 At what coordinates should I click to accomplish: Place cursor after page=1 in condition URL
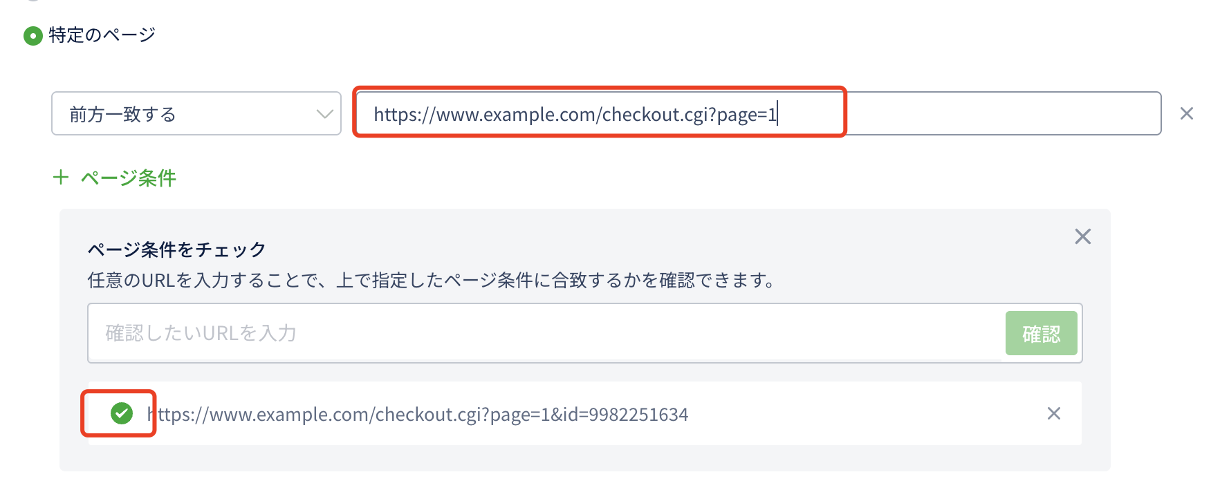coord(778,114)
